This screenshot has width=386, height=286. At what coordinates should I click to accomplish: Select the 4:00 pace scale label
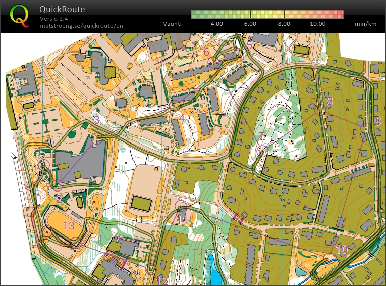point(216,24)
